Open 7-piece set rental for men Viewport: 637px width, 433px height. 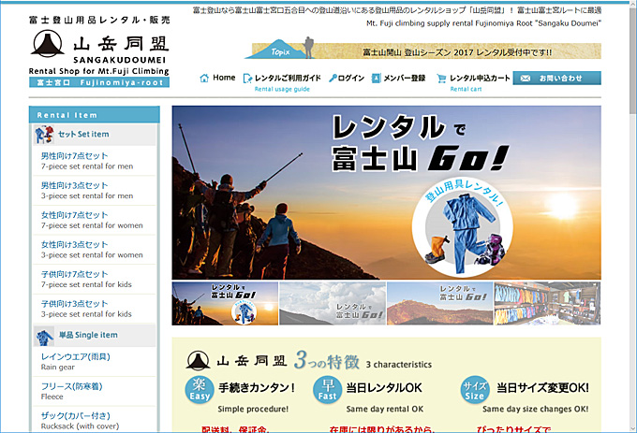(x=95, y=161)
